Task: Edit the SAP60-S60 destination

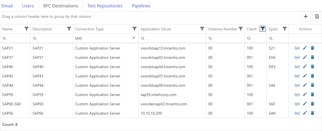Action: tap(305, 104)
